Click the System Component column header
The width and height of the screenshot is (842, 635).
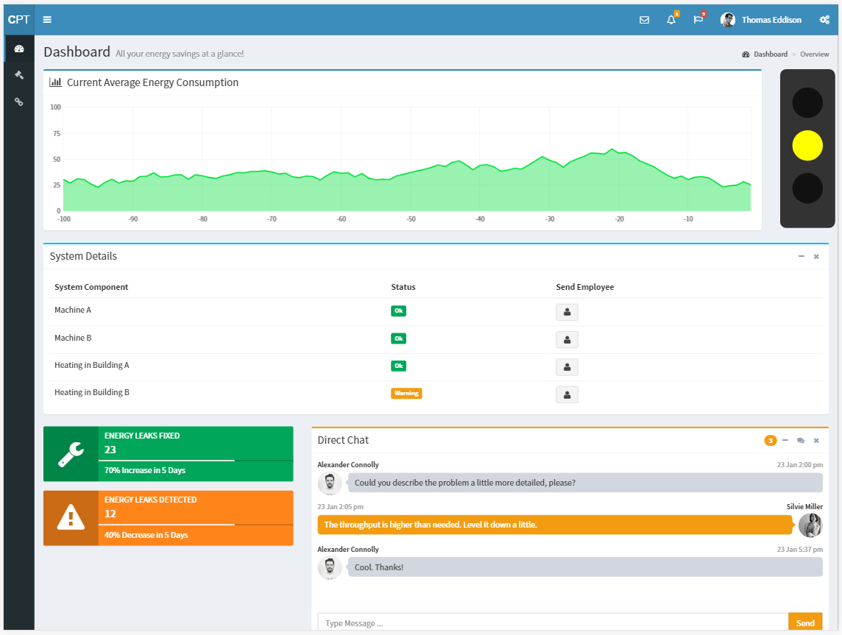91,287
